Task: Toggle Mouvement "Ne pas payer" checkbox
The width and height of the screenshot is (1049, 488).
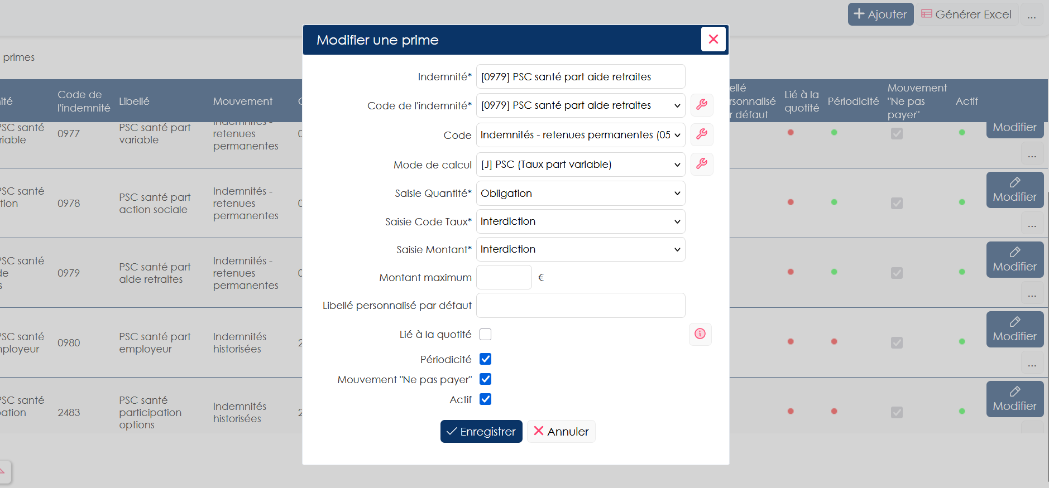Action: pos(486,379)
